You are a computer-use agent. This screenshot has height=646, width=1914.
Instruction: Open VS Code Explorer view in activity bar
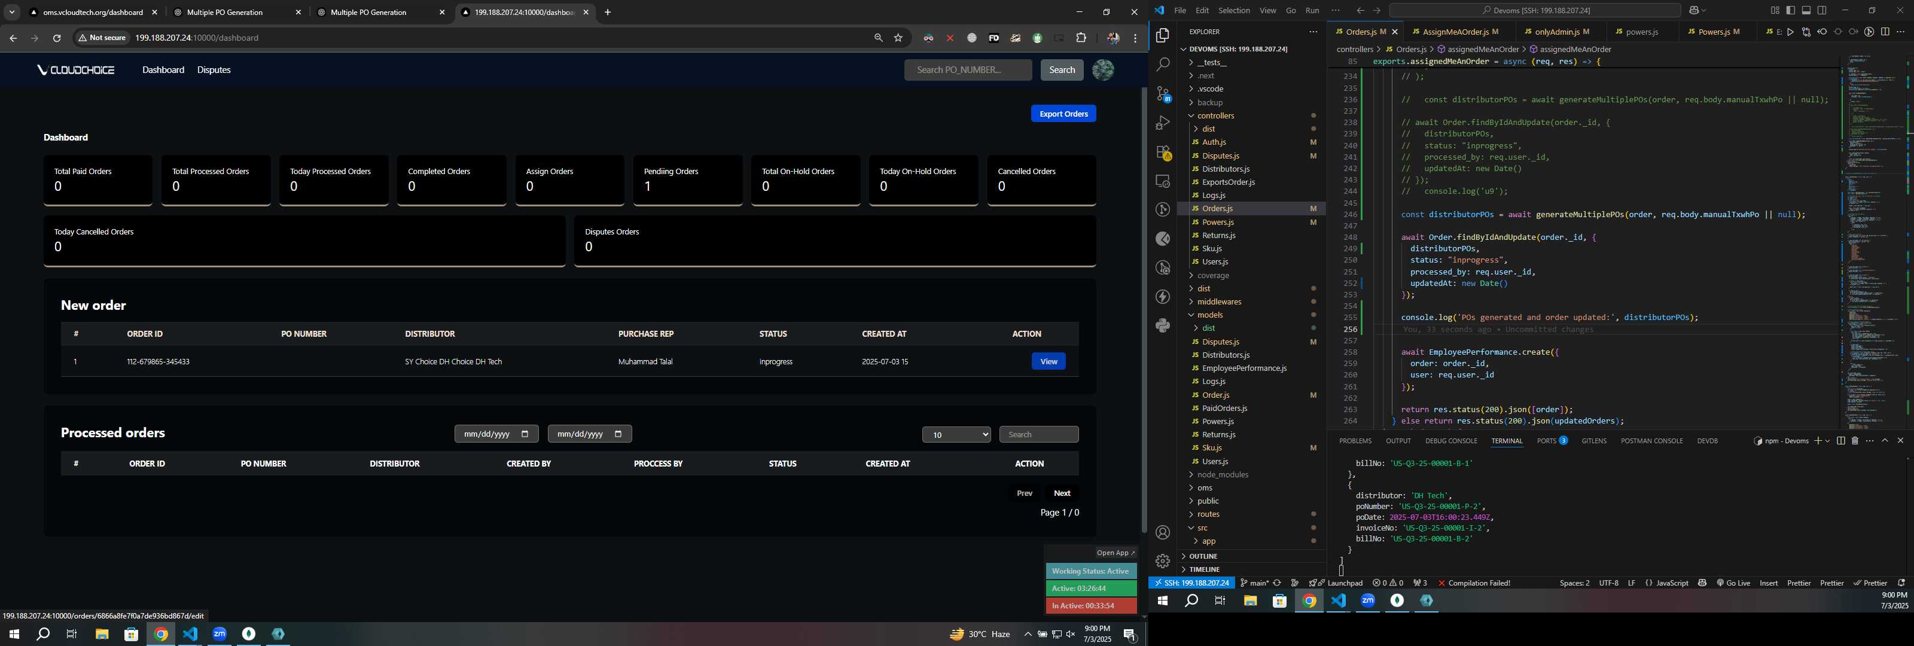coord(1163,36)
